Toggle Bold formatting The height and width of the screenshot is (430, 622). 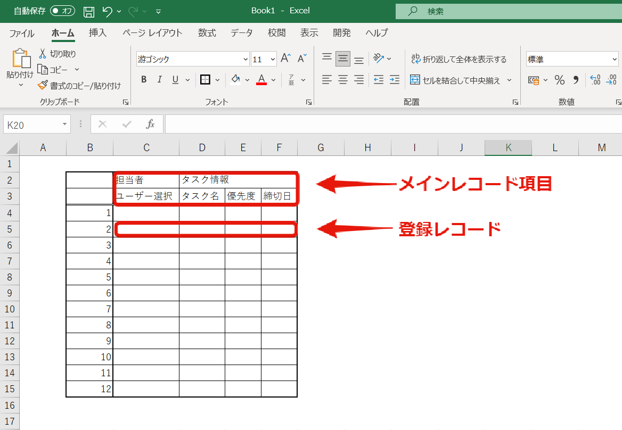tap(144, 80)
